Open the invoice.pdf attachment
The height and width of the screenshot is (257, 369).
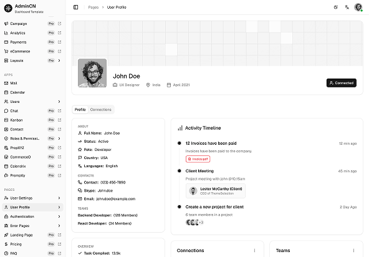tap(198, 159)
